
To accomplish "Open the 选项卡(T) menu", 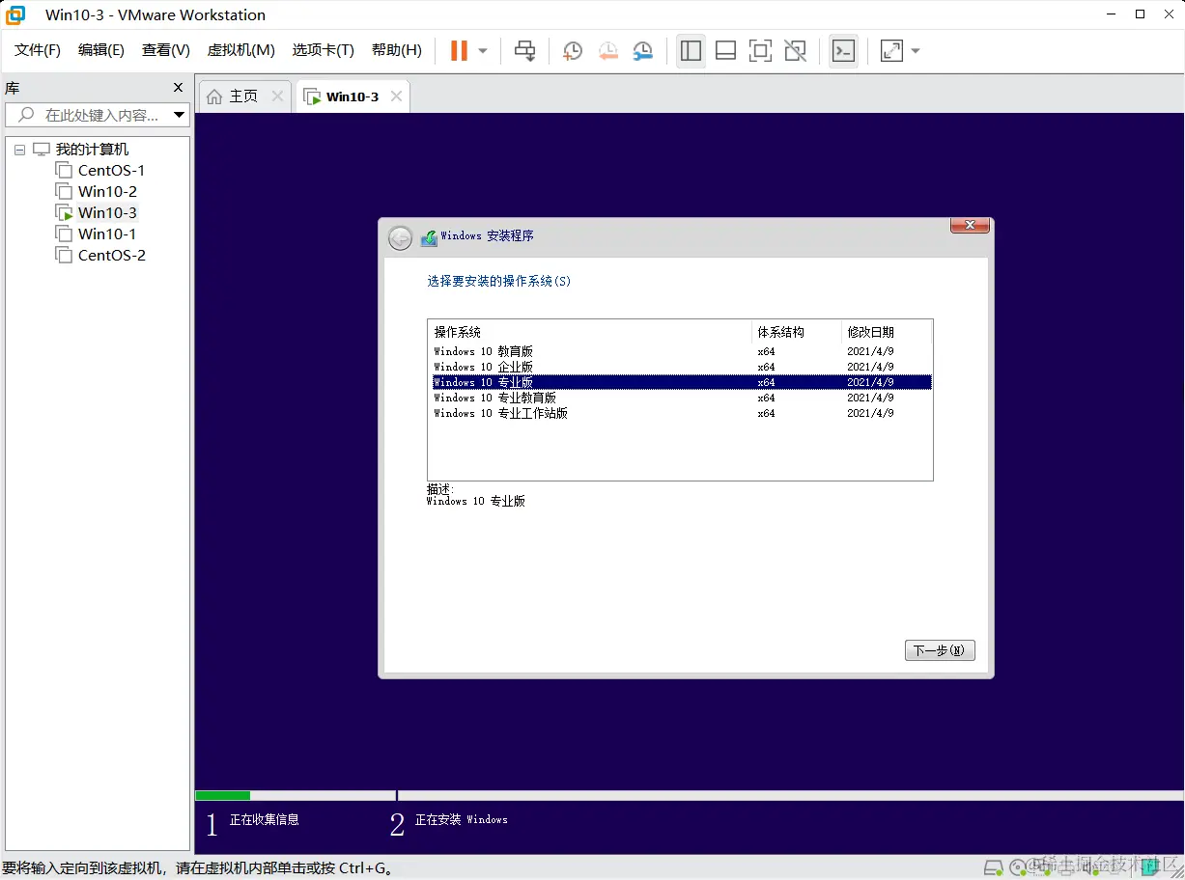I will 324,50.
